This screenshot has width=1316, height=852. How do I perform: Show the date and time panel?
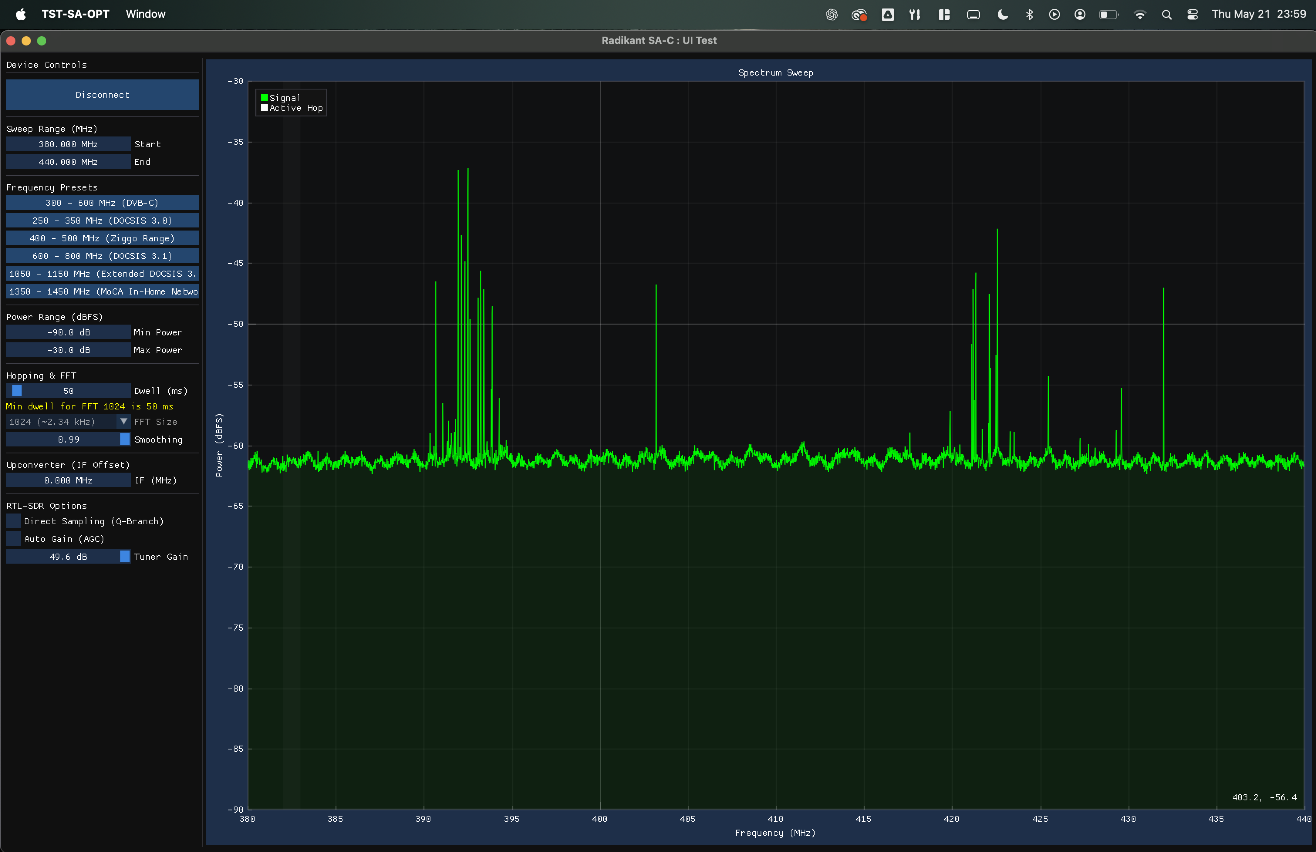coord(1259,14)
